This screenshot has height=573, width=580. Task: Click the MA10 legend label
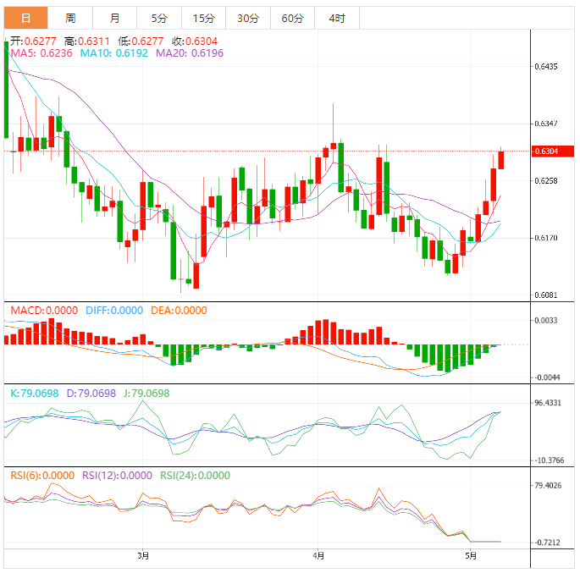[113, 52]
